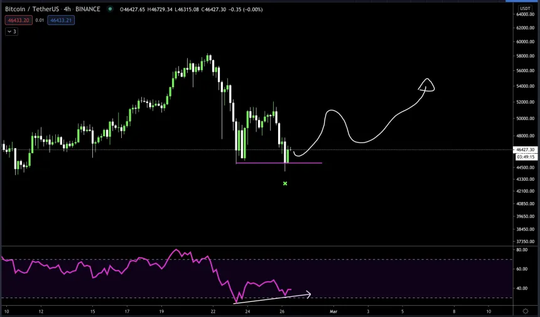This screenshot has height=317, width=540.
Task: Click the closing price C46427.30 value
Action: pos(213,9)
